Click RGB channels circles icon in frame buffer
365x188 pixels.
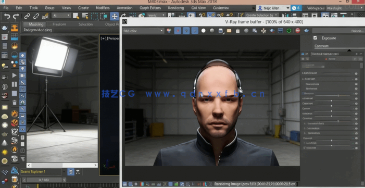coord(169,31)
